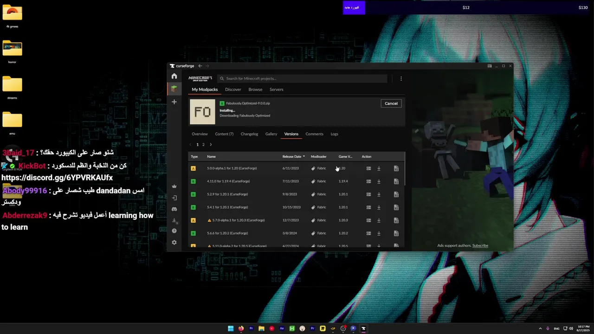Focus the Search for Minecraft projects field
Screen dimensions: 594x334
tap(302, 78)
